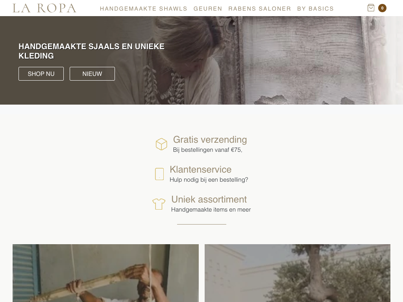Go home via the La Ropa logo
This screenshot has width=403, height=302.
tap(44, 8)
